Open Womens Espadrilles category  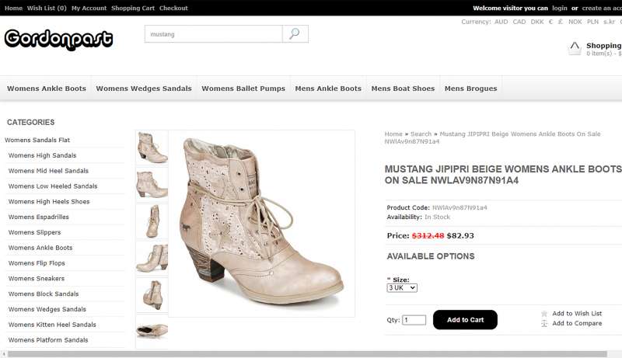38,217
